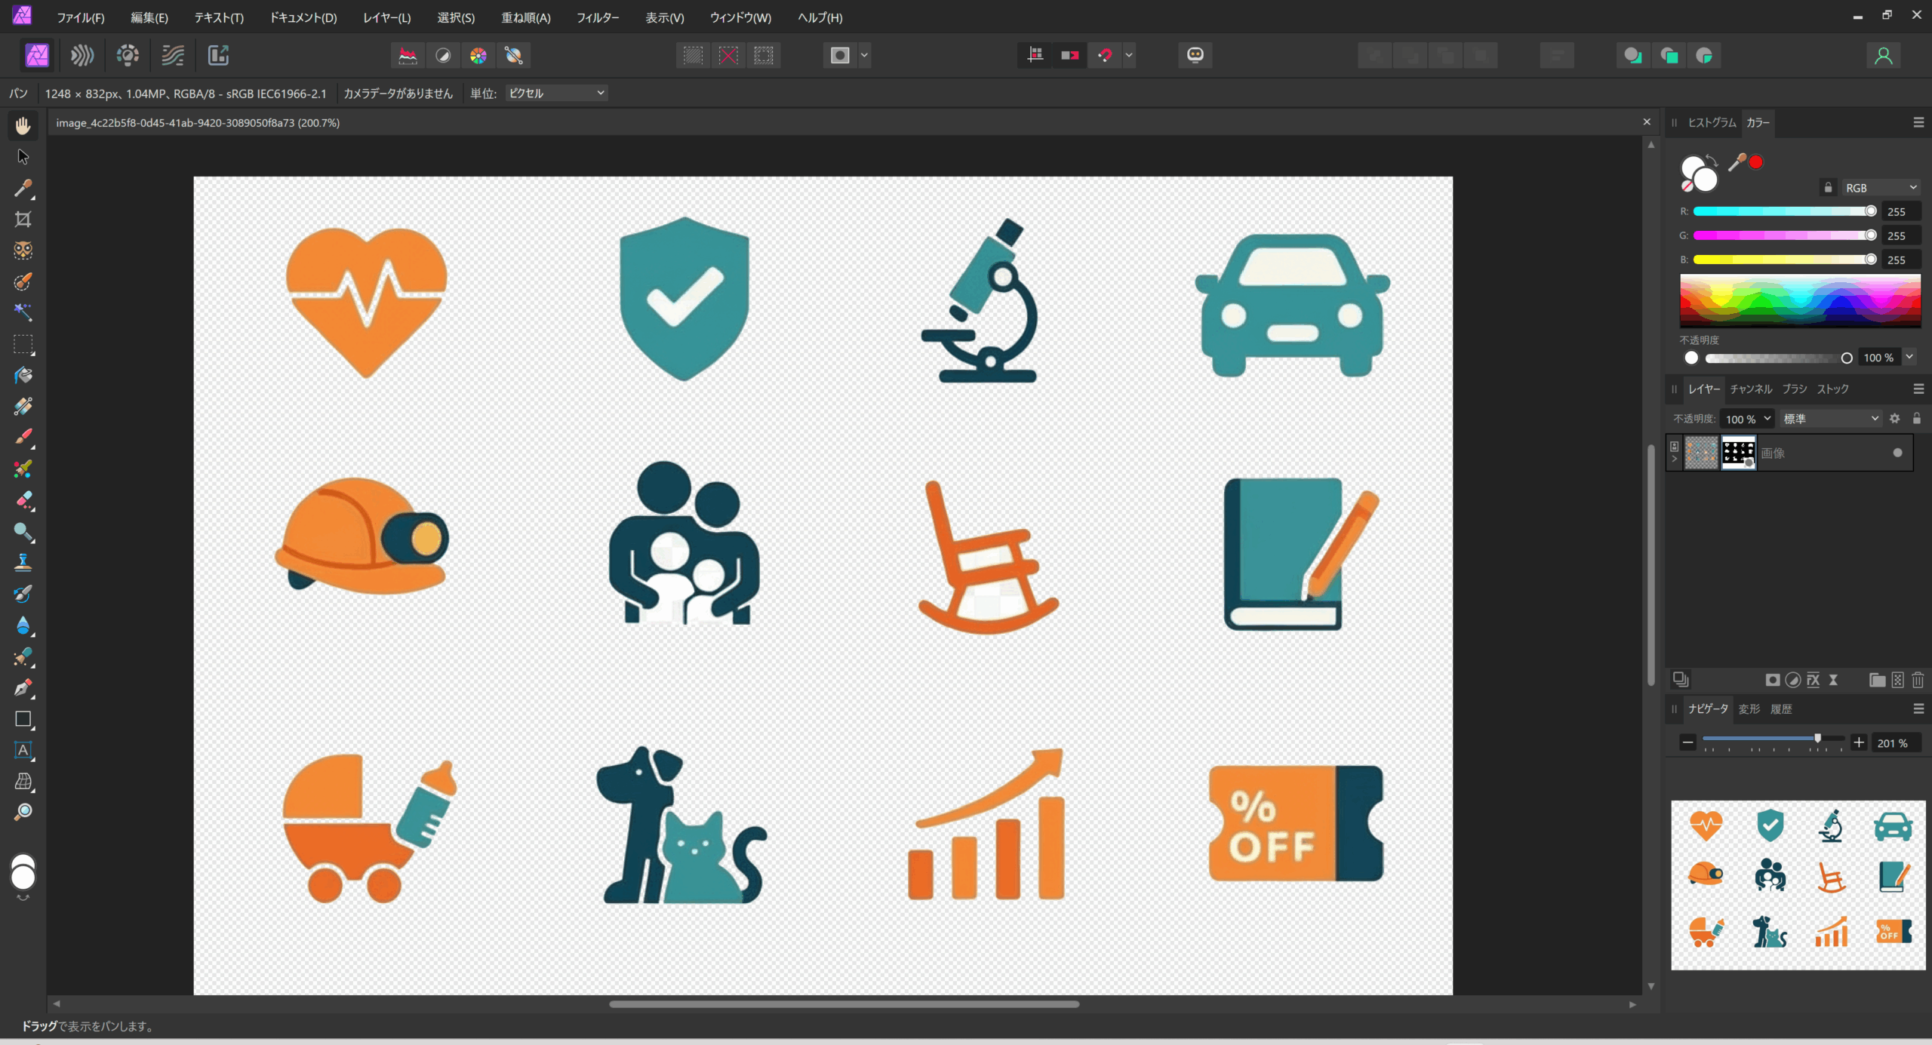Toggle the layer lock icon
The height and width of the screenshot is (1045, 1932).
click(x=1916, y=419)
